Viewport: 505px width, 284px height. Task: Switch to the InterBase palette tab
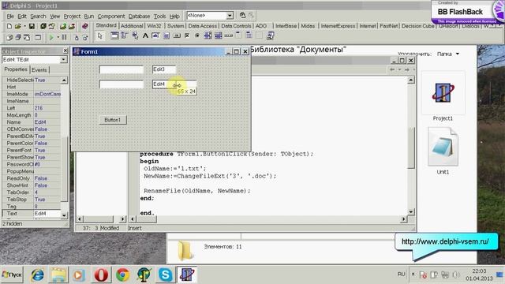click(x=286, y=26)
